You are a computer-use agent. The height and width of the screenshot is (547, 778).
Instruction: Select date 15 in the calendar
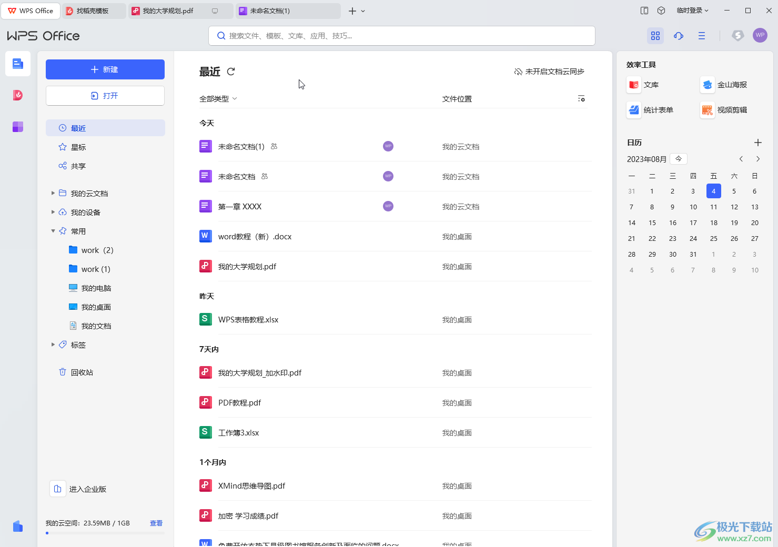[652, 223]
